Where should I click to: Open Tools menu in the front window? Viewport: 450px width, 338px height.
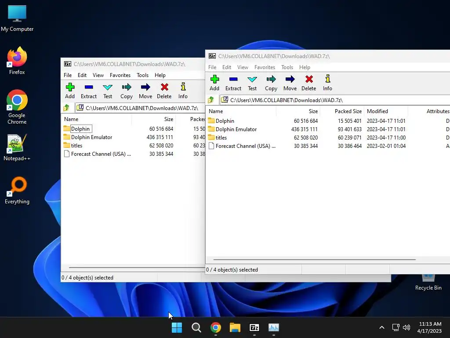[287, 67]
